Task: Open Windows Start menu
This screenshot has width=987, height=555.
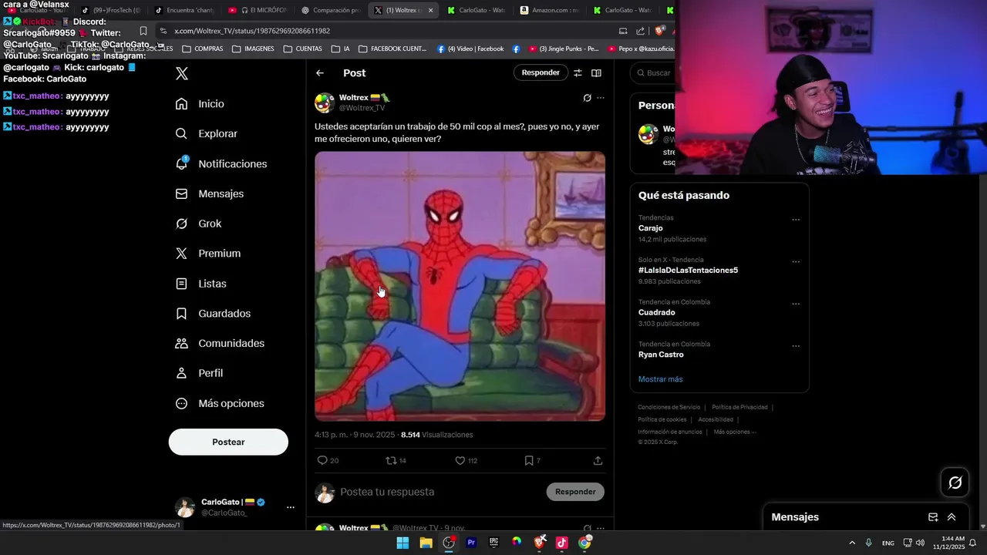Action: click(403, 543)
